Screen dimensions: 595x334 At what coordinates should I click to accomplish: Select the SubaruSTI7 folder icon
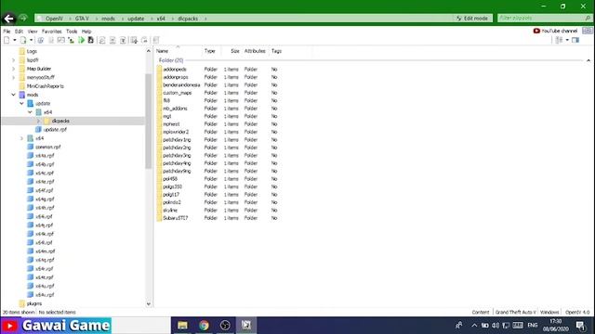[159, 218]
